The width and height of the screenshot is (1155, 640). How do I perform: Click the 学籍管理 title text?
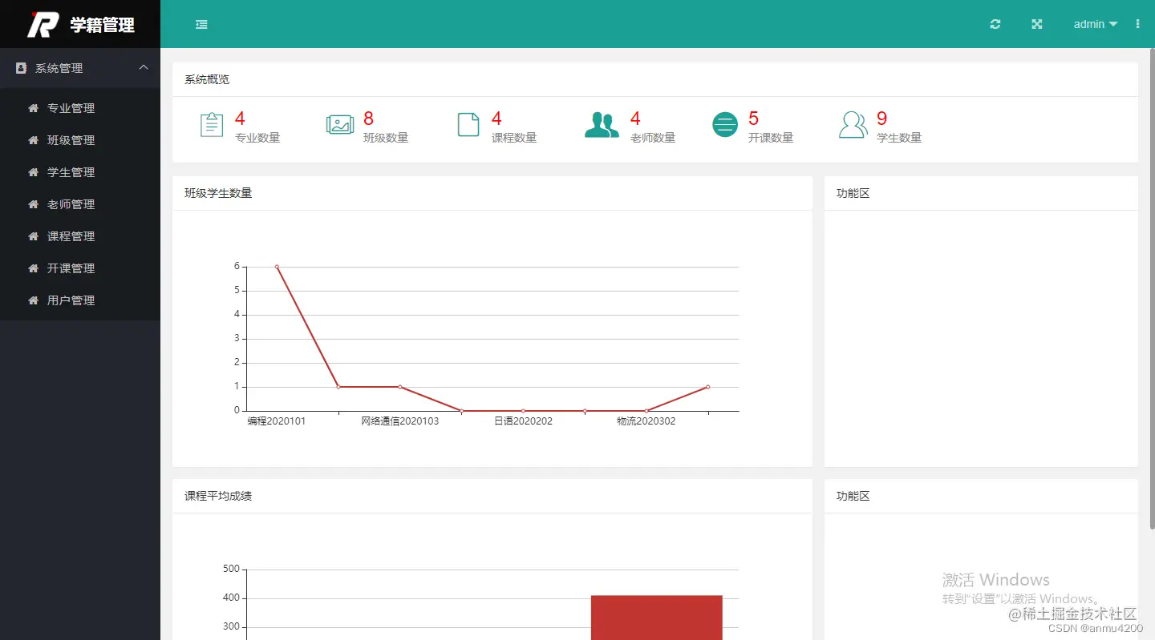[x=102, y=25]
